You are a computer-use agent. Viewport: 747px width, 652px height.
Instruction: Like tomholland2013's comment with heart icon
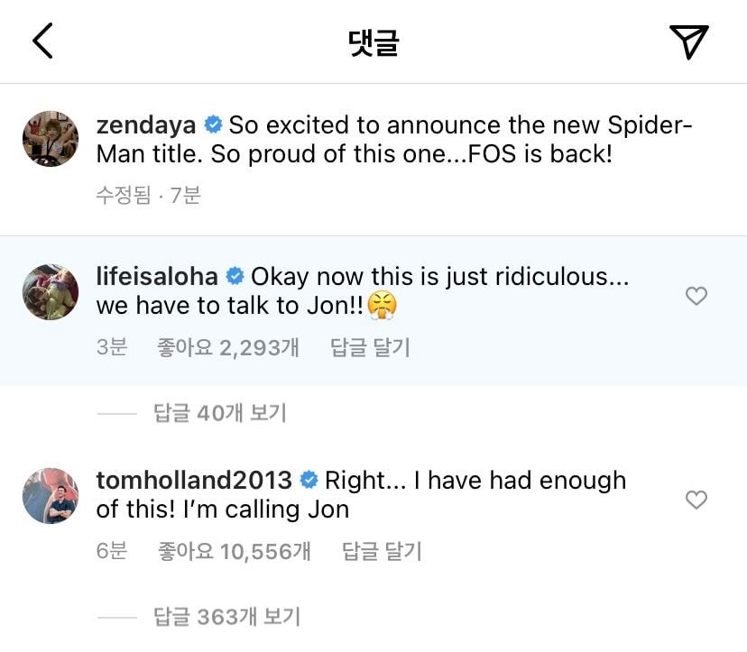tap(696, 500)
